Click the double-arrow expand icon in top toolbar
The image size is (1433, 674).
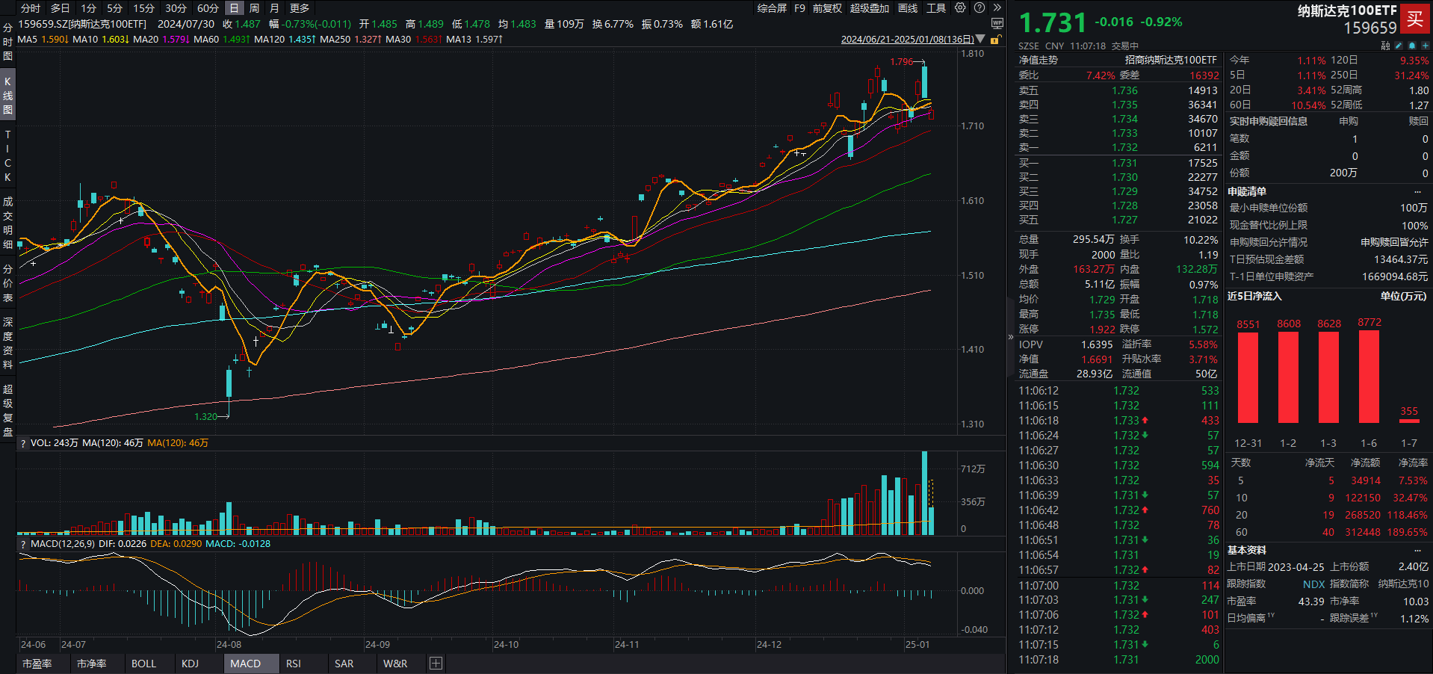pyautogui.click(x=997, y=8)
